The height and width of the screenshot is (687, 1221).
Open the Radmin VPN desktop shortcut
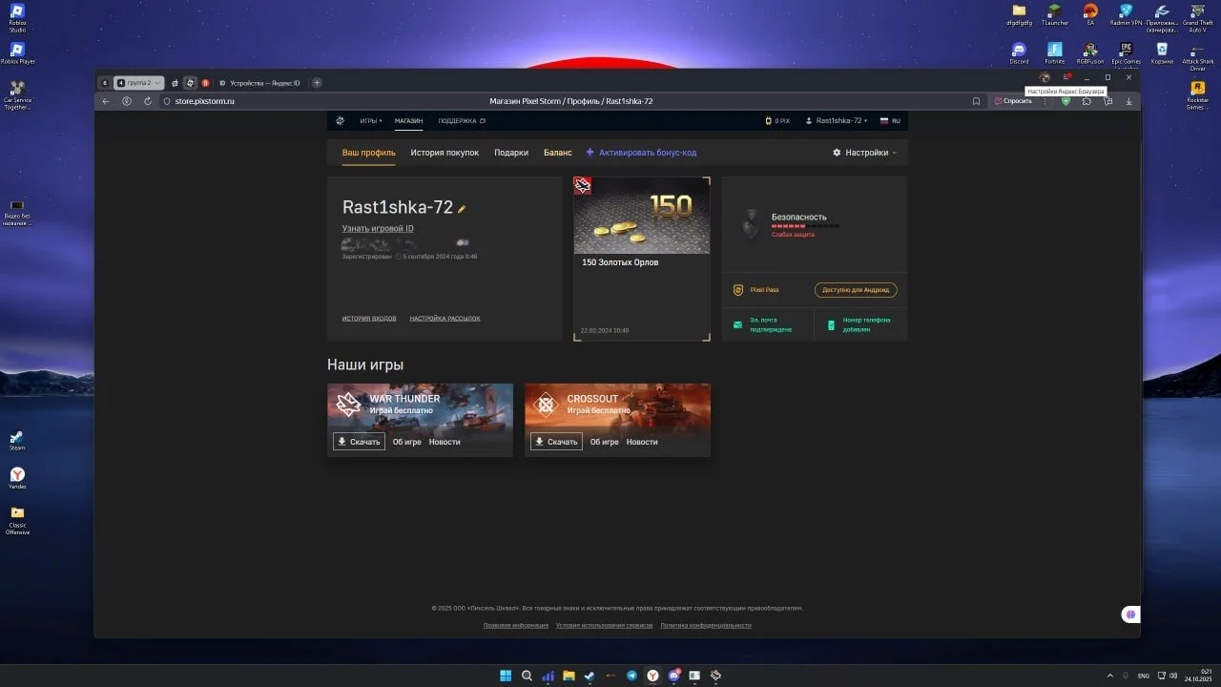coord(1126,13)
